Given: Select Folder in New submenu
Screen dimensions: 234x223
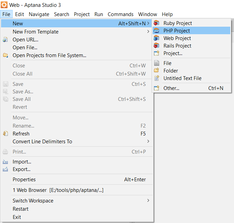Looking at the screenshot, I should point(192,70).
